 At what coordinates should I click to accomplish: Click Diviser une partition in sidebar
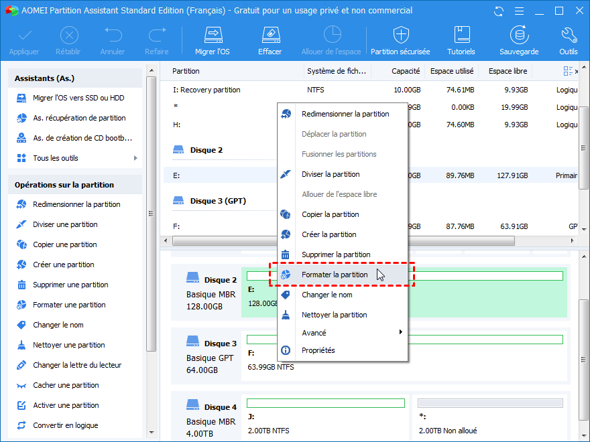pyautogui.click(x=65, y=225)
